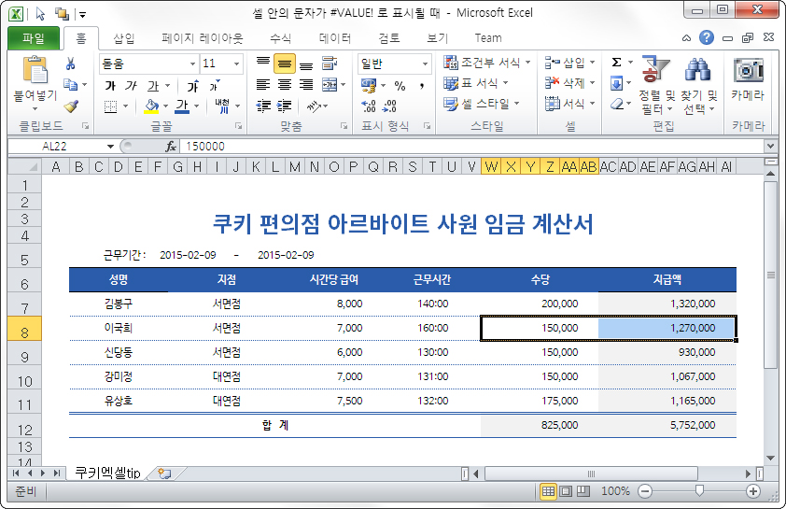Select the Format Painter brush
786x509 pixels.
(71, 106)
